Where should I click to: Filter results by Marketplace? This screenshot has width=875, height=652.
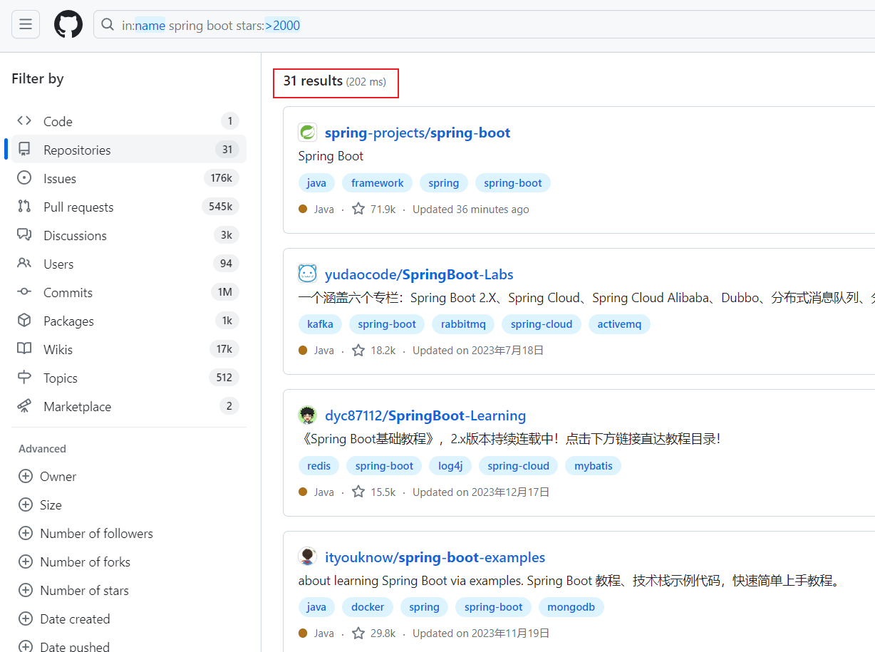pyautogui.click(x=128, y=406)
